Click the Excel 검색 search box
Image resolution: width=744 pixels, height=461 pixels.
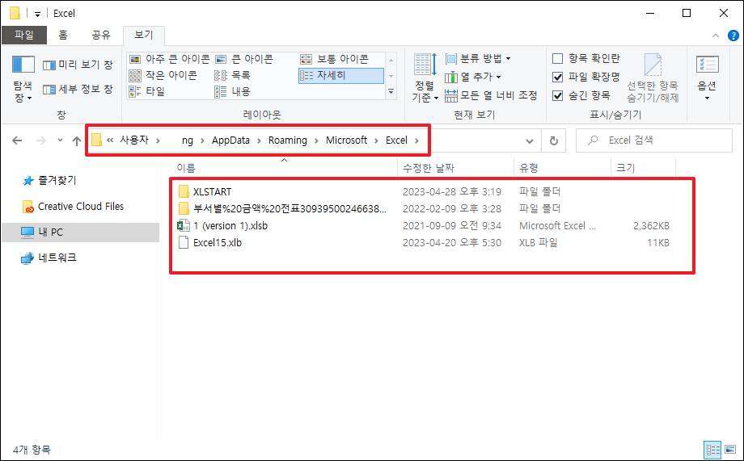coord(654,140)
